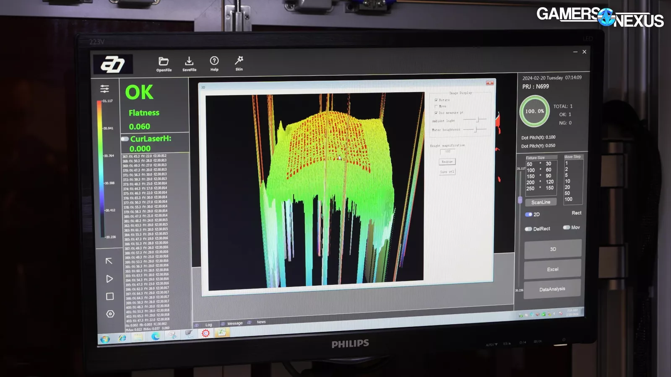This screenshot has height=377, width=671.
Task: Click the Ambient light slider handle
Action: 478,120
